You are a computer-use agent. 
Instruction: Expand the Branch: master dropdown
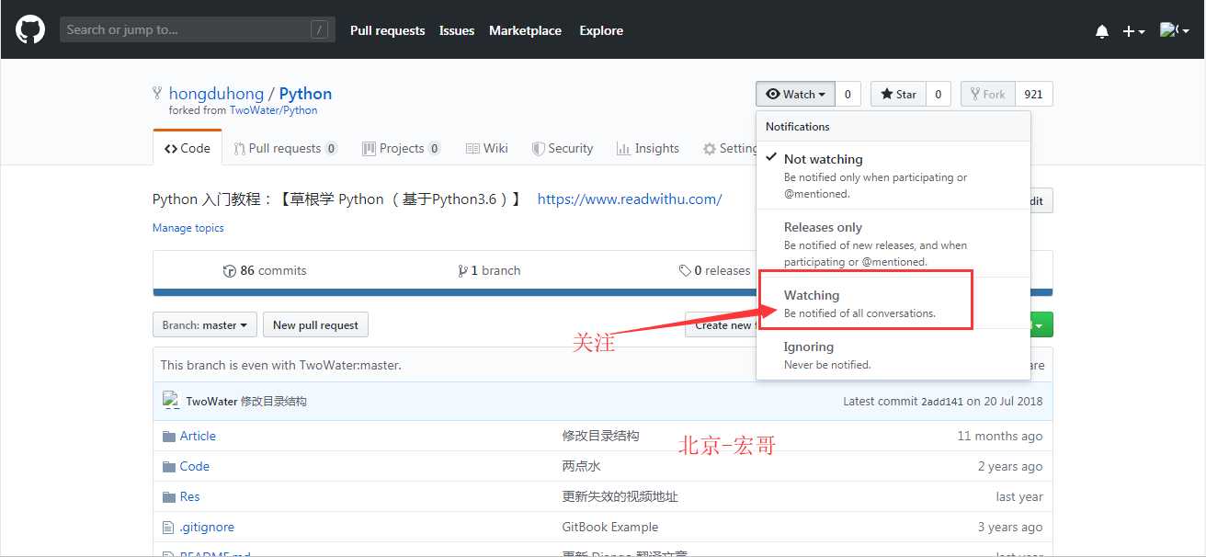coord(204,324)
